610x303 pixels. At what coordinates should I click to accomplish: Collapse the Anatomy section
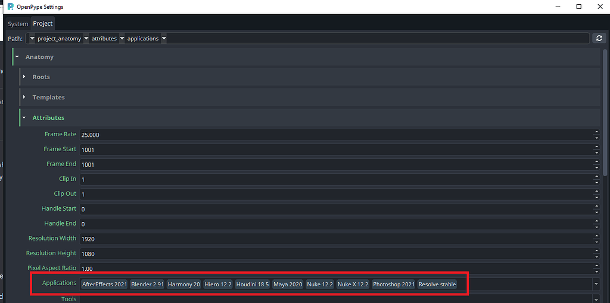[18, 57]
